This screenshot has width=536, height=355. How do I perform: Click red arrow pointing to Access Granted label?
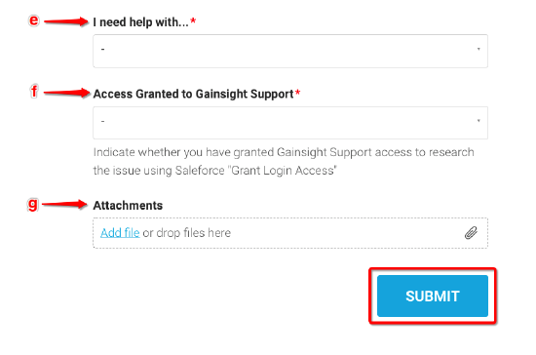coord(66,93)
